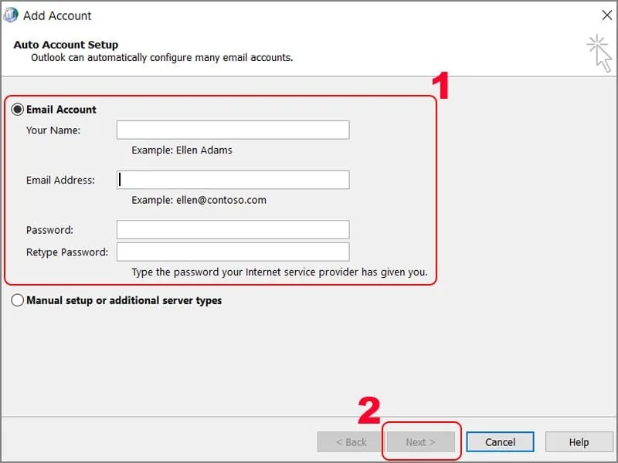Click the wizard cursor icon in the header
This screenshot has width=618, height=463.
[x=599, y=52]
